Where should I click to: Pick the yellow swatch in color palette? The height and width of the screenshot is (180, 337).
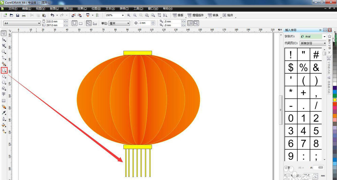point(335,100)
